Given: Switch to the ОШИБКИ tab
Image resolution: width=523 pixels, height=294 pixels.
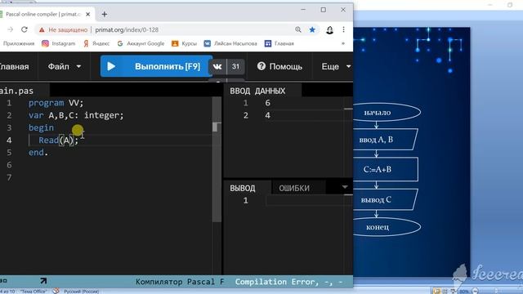Looking at the screenshot, I should coord(294,189).
